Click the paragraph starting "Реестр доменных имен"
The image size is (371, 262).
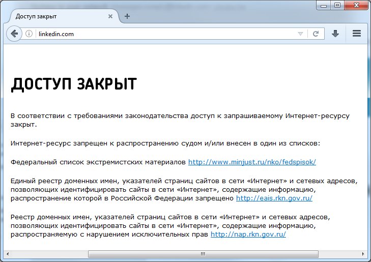(170, 226)
